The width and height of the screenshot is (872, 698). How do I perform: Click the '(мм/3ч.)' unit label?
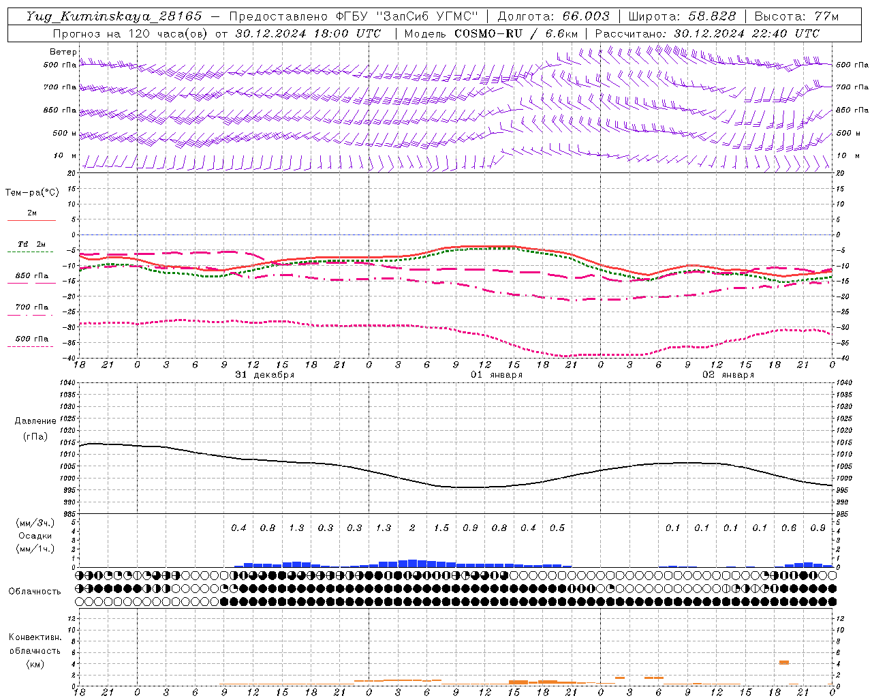pyautogui.click(x=35, y=523)
